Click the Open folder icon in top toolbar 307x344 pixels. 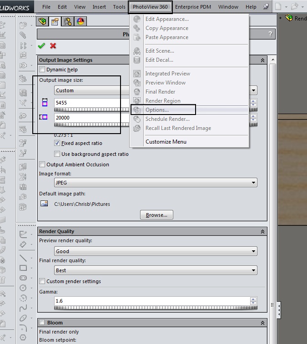coord(294,6)
